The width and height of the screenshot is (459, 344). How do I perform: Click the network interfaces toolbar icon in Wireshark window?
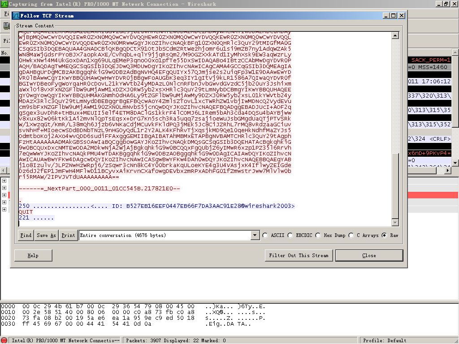click(x=6, y=26)
